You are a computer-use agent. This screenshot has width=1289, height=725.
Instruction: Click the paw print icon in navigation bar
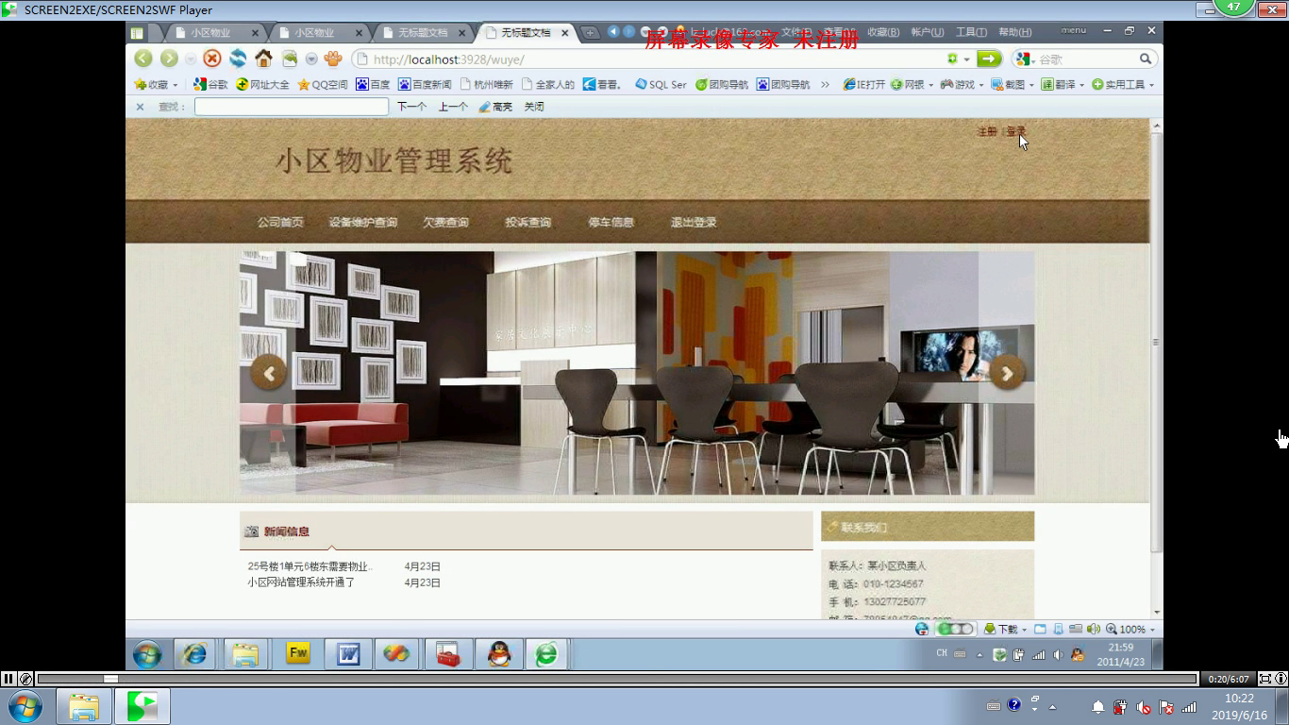coord(333,59)
